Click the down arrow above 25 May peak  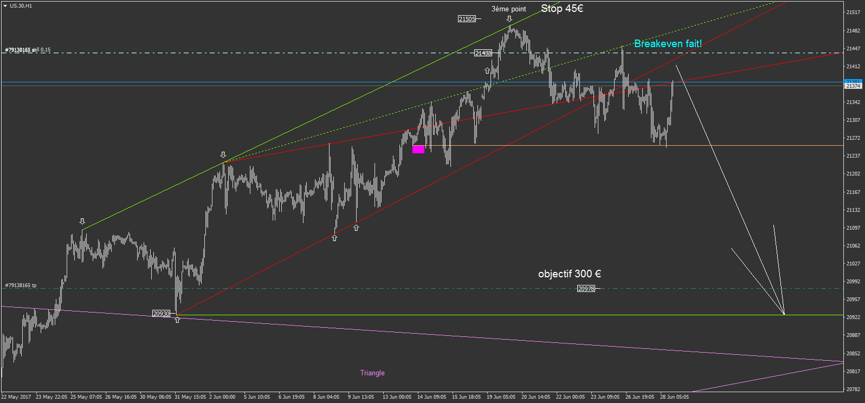(x=82, y=222)
